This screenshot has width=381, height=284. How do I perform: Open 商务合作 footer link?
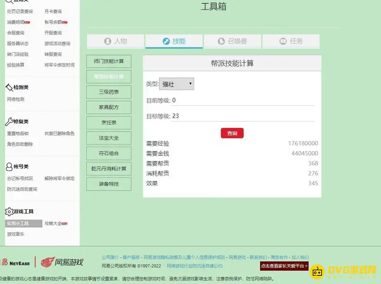click(x=279, y=257)
